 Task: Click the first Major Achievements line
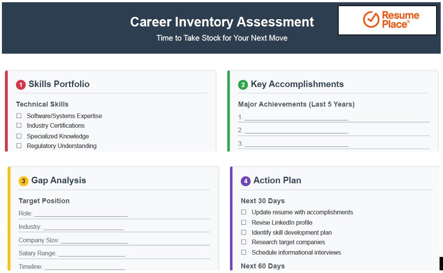[296, 118]
